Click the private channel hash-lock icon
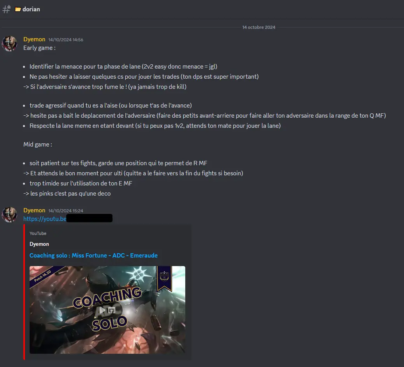The height and width of the screenshot is (367, 404). (x=6, y=9)
